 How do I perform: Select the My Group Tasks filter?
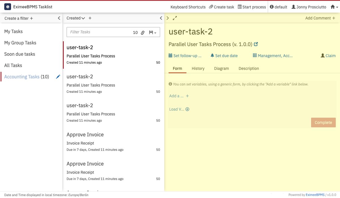[x=20, y=43]
